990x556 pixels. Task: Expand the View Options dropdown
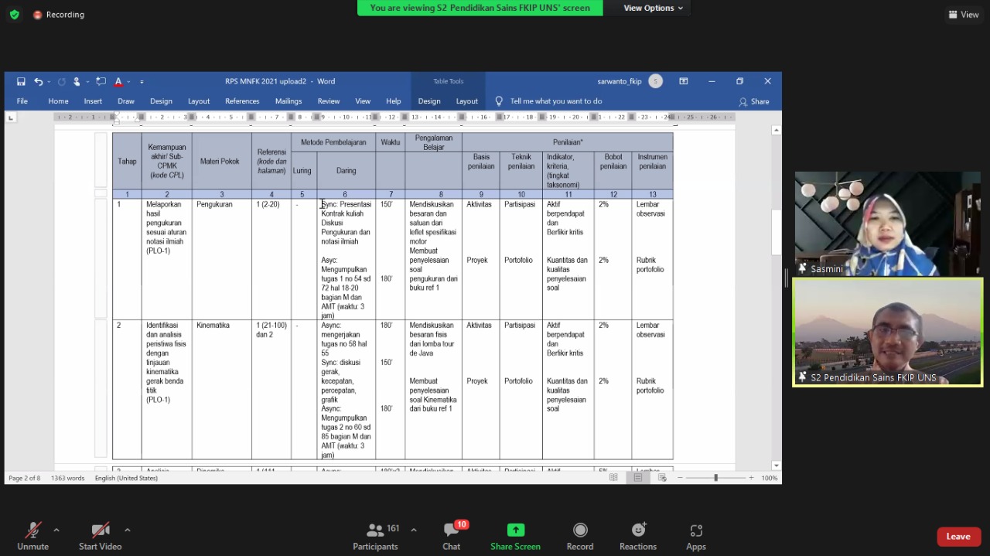click(x=654, y=8)
